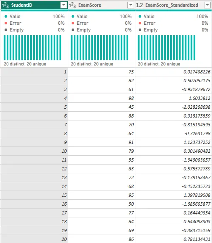Image resolution: width=212 pixels, height=243 pixels.
Task: Select ExamScore cell with value 50
Action: (101, 204)
